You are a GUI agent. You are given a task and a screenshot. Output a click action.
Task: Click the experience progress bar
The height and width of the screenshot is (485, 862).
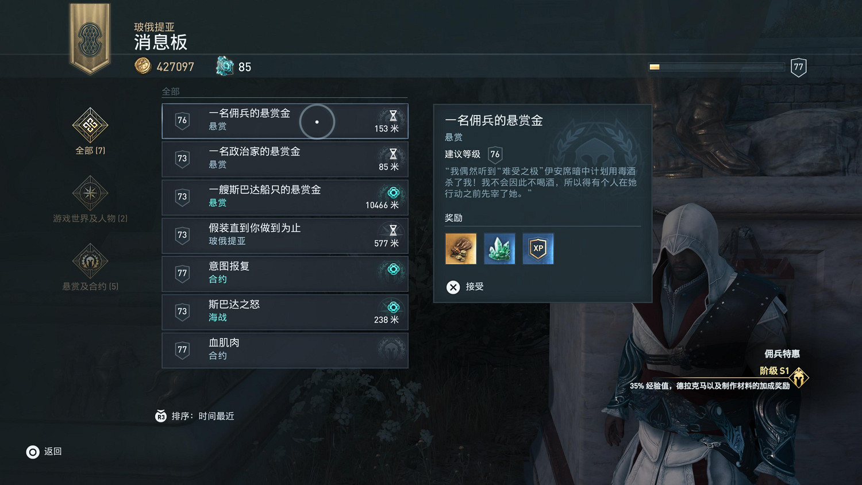point(717,67)
